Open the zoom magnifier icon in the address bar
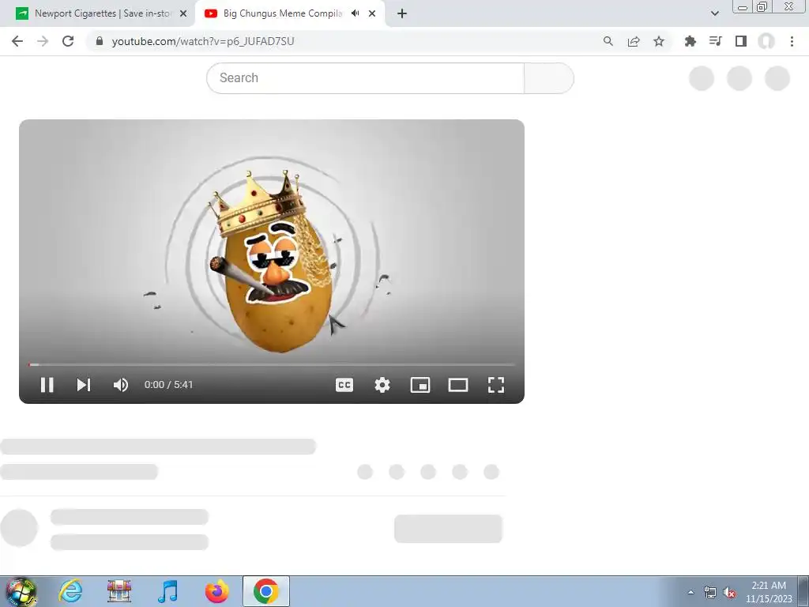Screen dimensions: 809x607 (608, 41)
